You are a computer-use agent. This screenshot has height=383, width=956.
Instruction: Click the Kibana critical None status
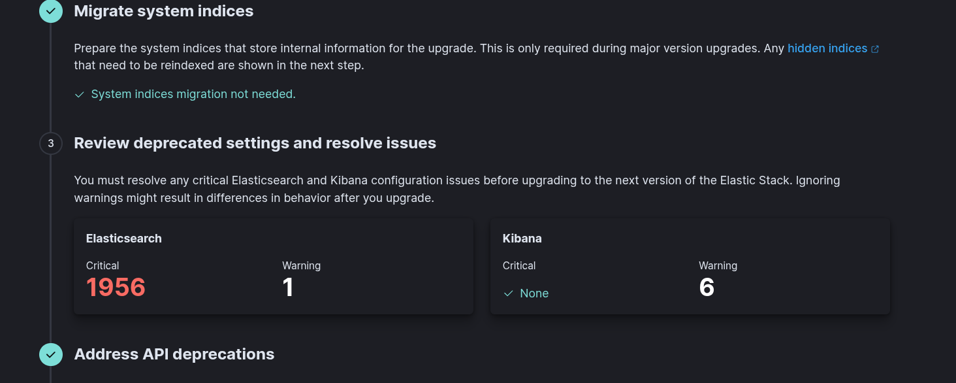coord(534,293)
